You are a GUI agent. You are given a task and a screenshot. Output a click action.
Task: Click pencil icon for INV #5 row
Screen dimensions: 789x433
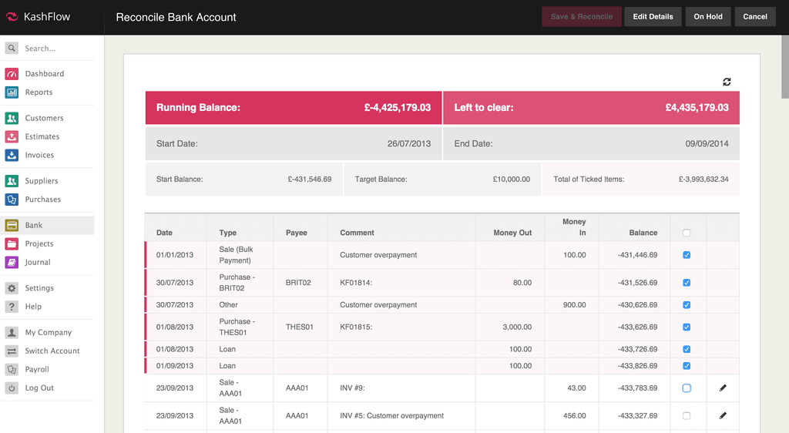(723, 416)
